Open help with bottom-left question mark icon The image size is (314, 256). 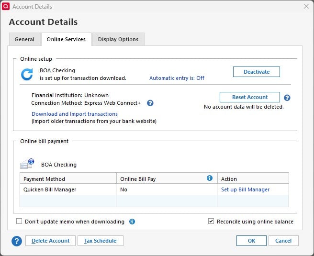point(17,241)
